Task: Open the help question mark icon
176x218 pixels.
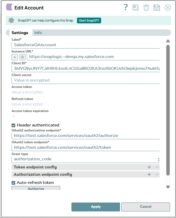Action: [x=126, y=7]
